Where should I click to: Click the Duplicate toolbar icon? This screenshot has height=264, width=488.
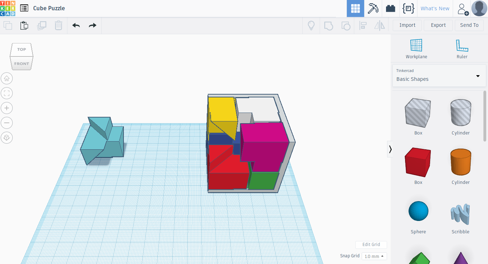[42, 25]
